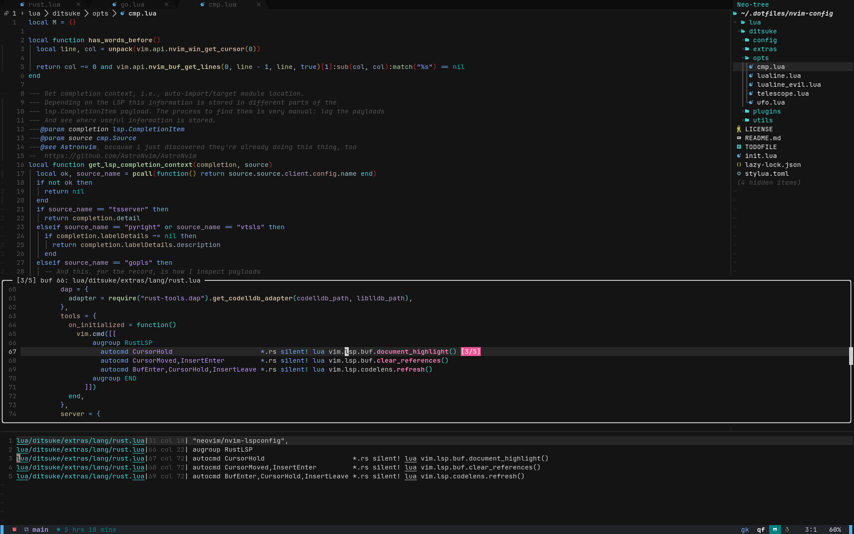This screenshot has width=854, height=534.
Task: Click the braces icon beside lazy-lock.json
Action: [x=739, y=165]
